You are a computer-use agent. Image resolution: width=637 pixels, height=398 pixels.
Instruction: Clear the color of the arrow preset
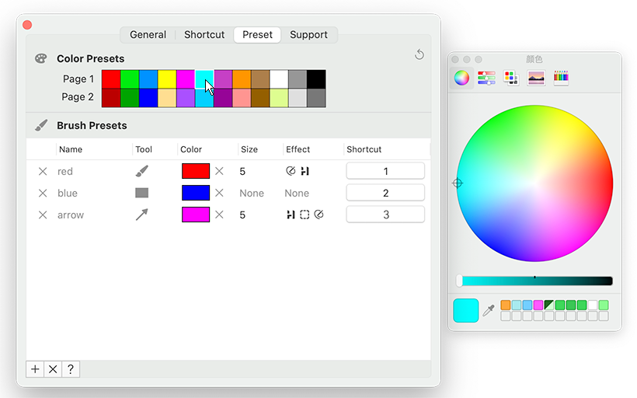[x=219, y=215]
